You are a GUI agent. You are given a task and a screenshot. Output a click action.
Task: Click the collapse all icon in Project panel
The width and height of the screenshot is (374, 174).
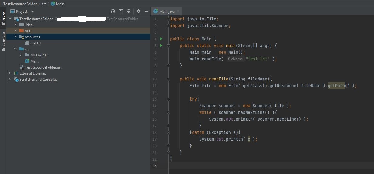point(129,11)
